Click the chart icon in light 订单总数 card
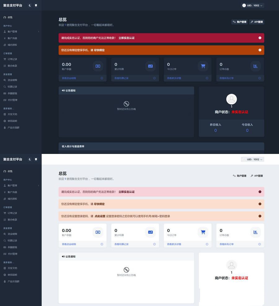Screen dimensions: 279x306 coord(255,232)
